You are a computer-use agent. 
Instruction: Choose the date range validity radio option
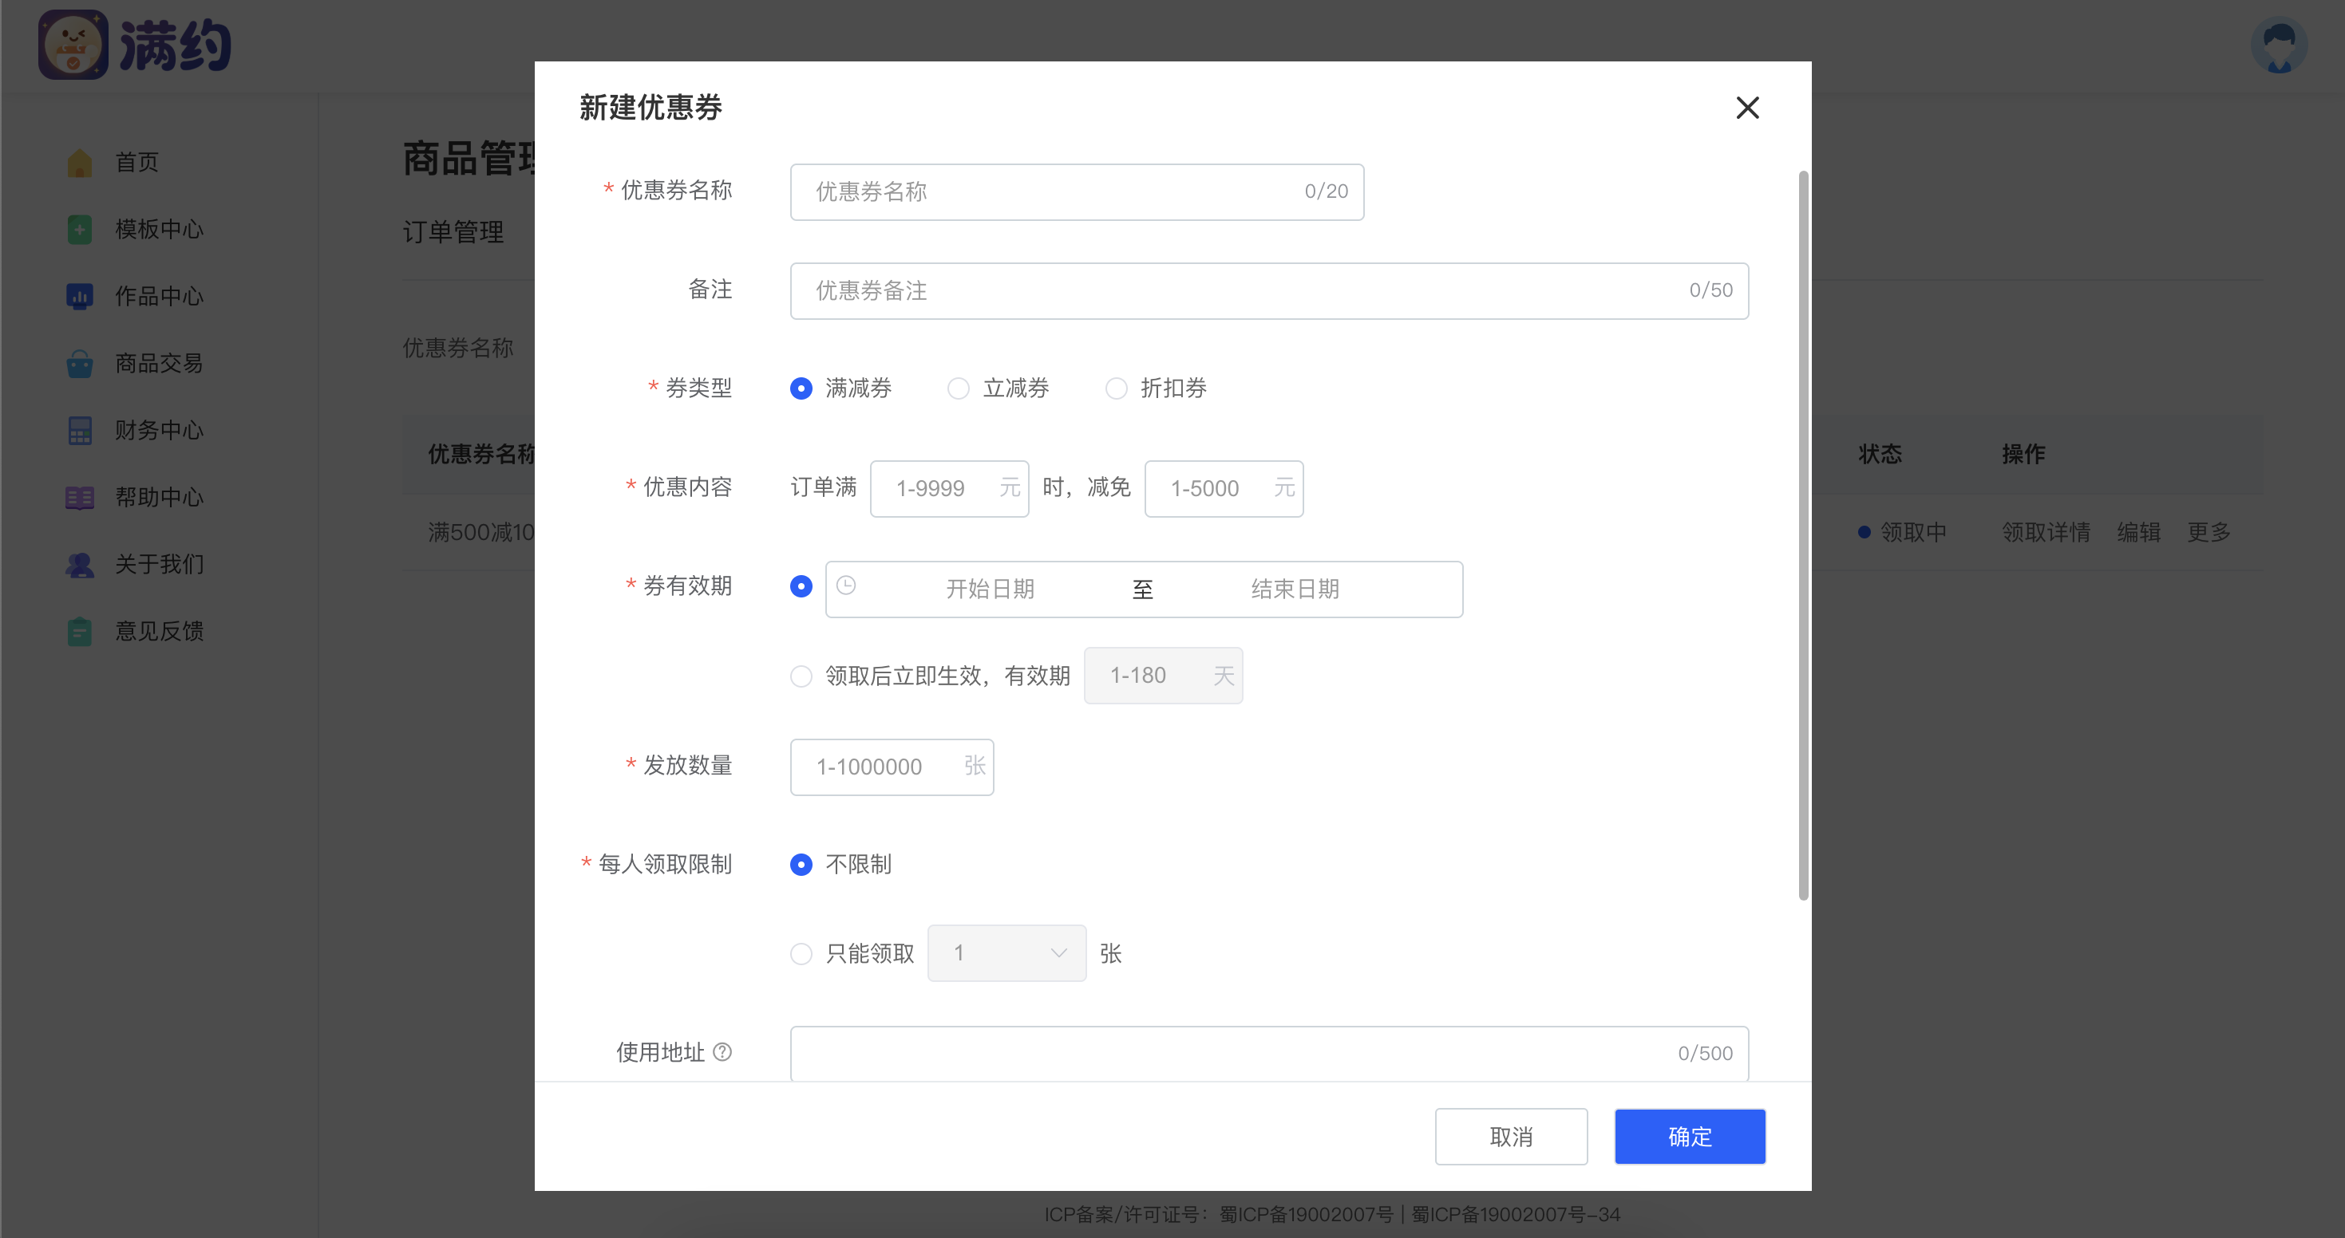[x=801, y=587]
